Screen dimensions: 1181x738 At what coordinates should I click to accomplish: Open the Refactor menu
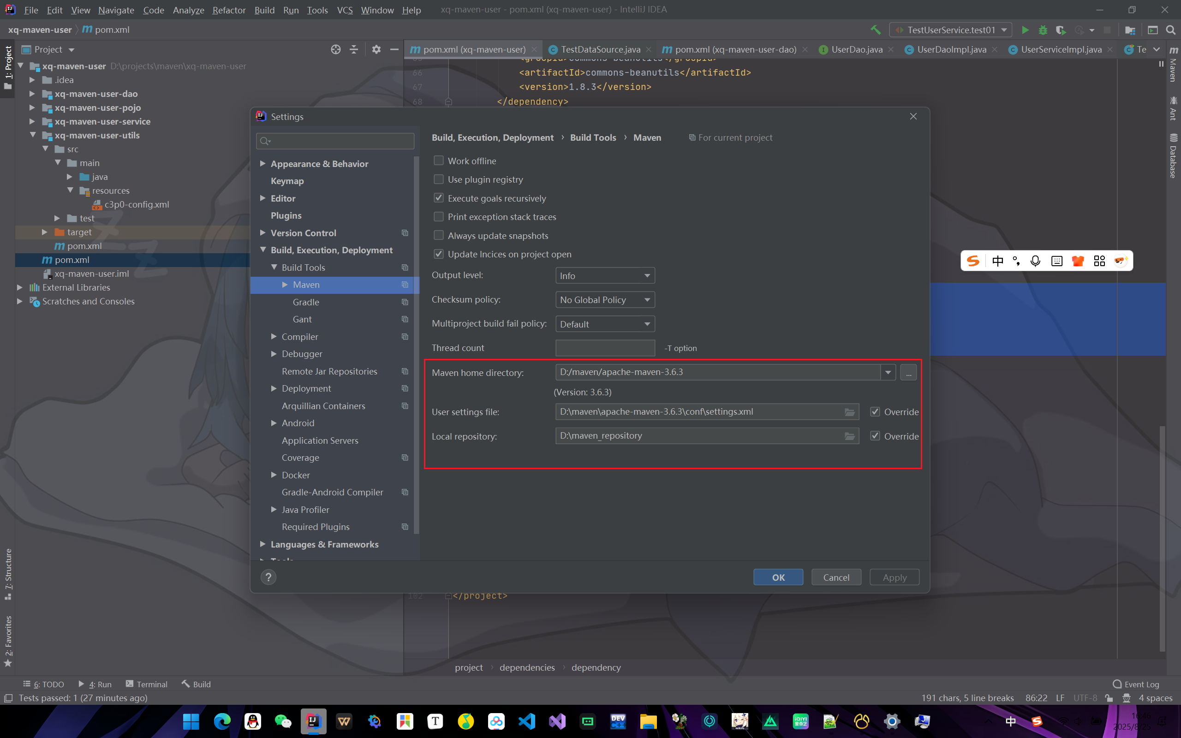tap(228, 10)
